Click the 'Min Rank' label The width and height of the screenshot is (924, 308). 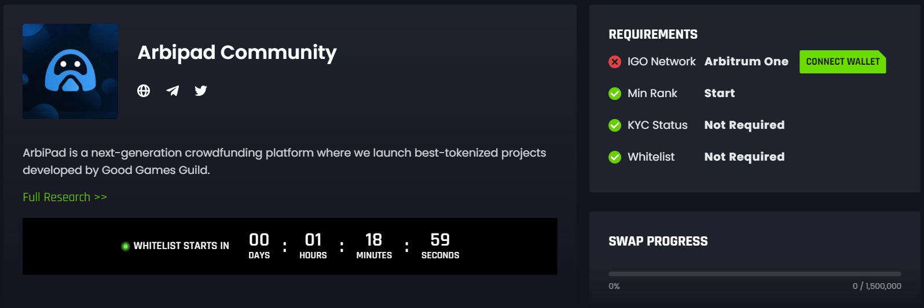pyautogui.click(x=652, y=93)
